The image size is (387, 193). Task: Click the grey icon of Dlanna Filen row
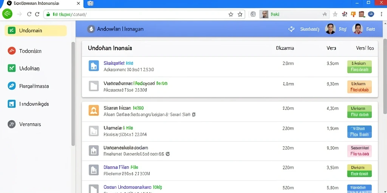point(94,170)
